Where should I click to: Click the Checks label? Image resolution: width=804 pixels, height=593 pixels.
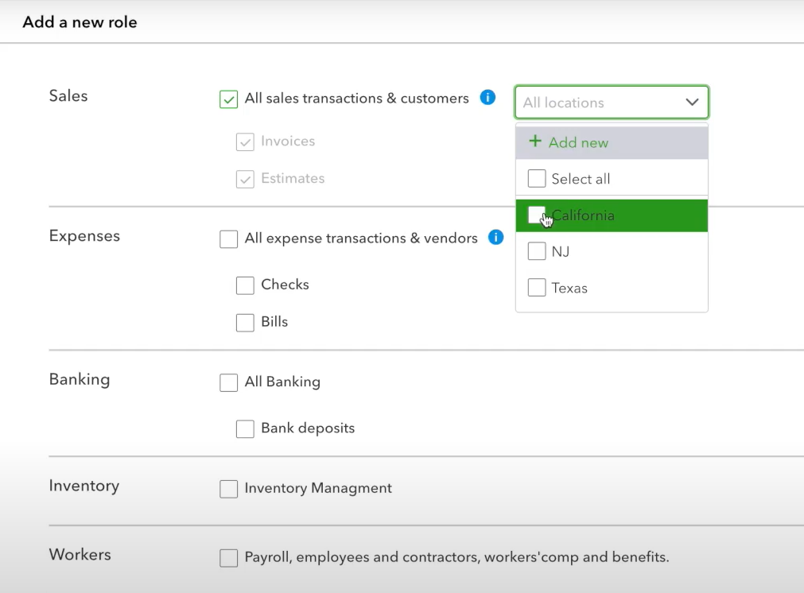point(285,285)
